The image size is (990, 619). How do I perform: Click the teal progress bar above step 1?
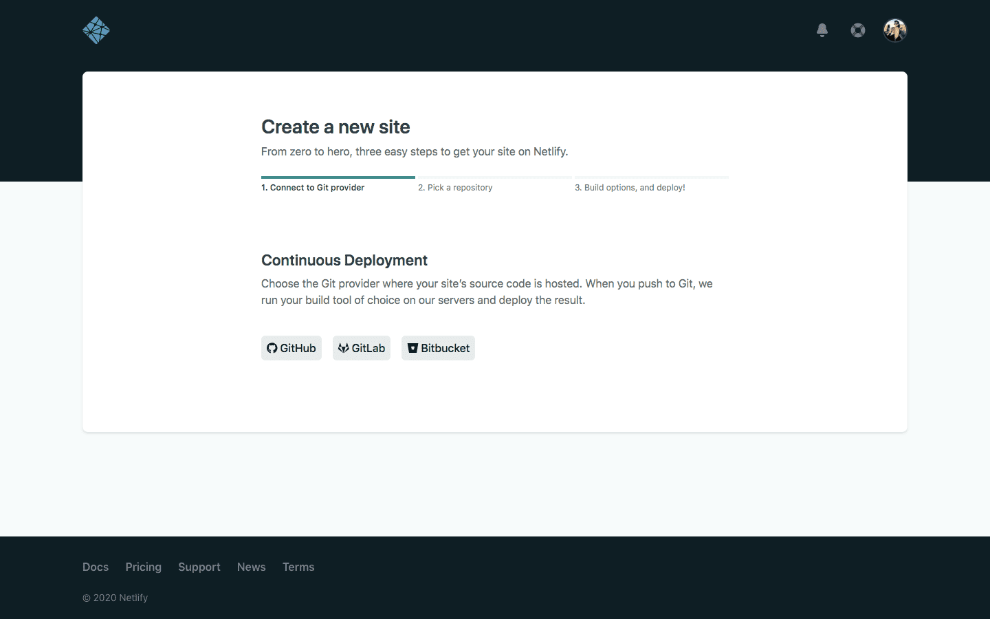click(x=338, y=177)
